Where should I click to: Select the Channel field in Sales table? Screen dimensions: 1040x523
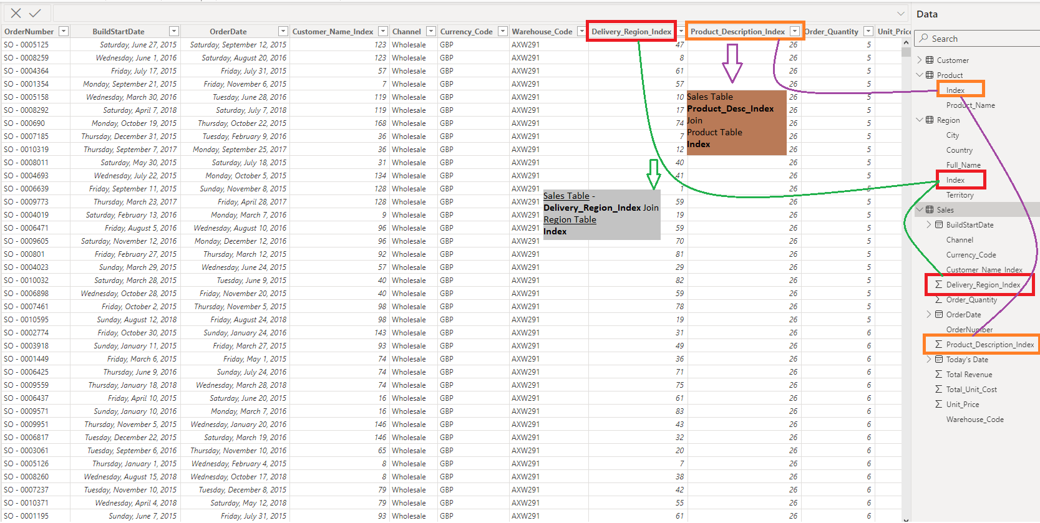click(960, 240)
